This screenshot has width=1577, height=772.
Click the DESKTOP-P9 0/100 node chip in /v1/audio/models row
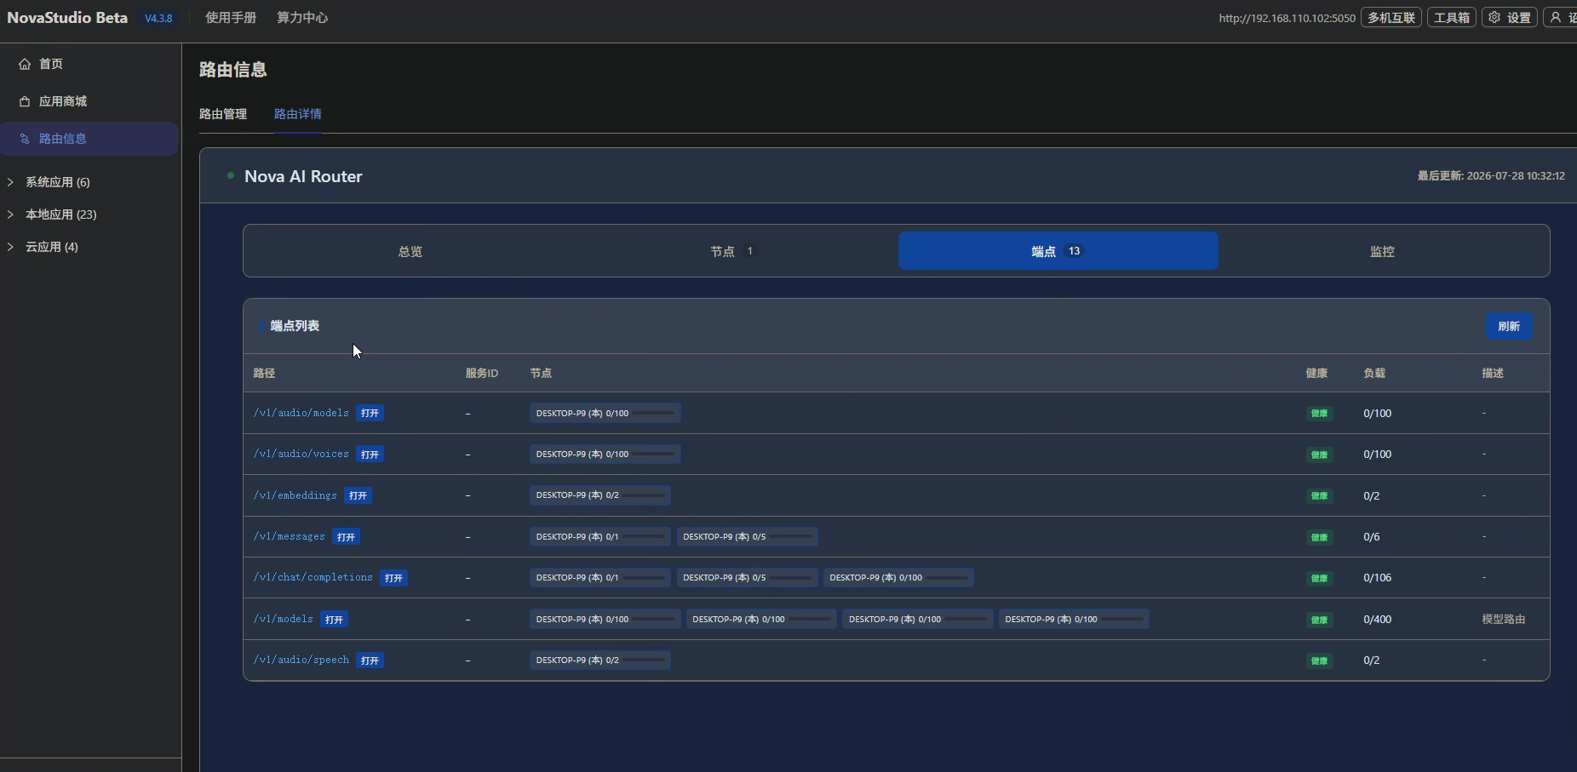pyautogui.click(x=605, y=414)
